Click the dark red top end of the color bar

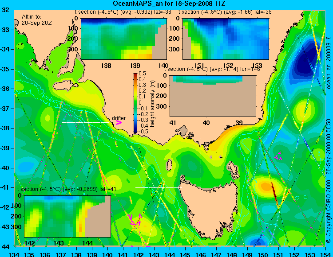coord(135,74)
